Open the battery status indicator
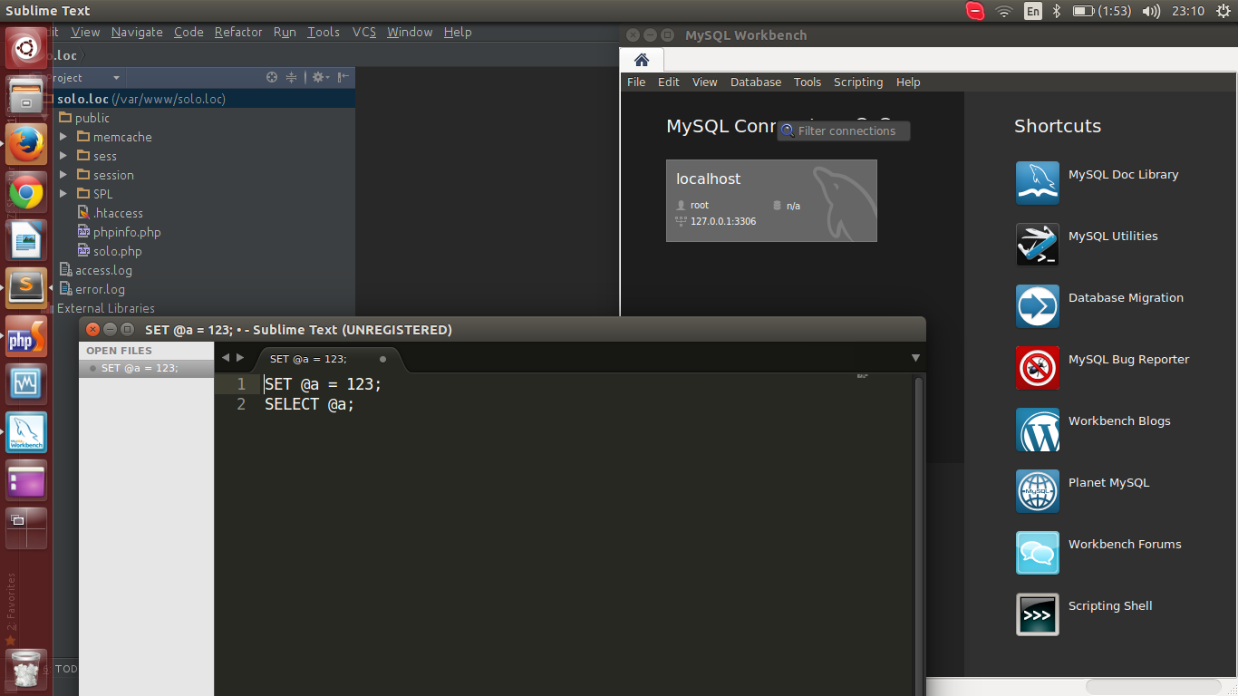 point(1101,11)
